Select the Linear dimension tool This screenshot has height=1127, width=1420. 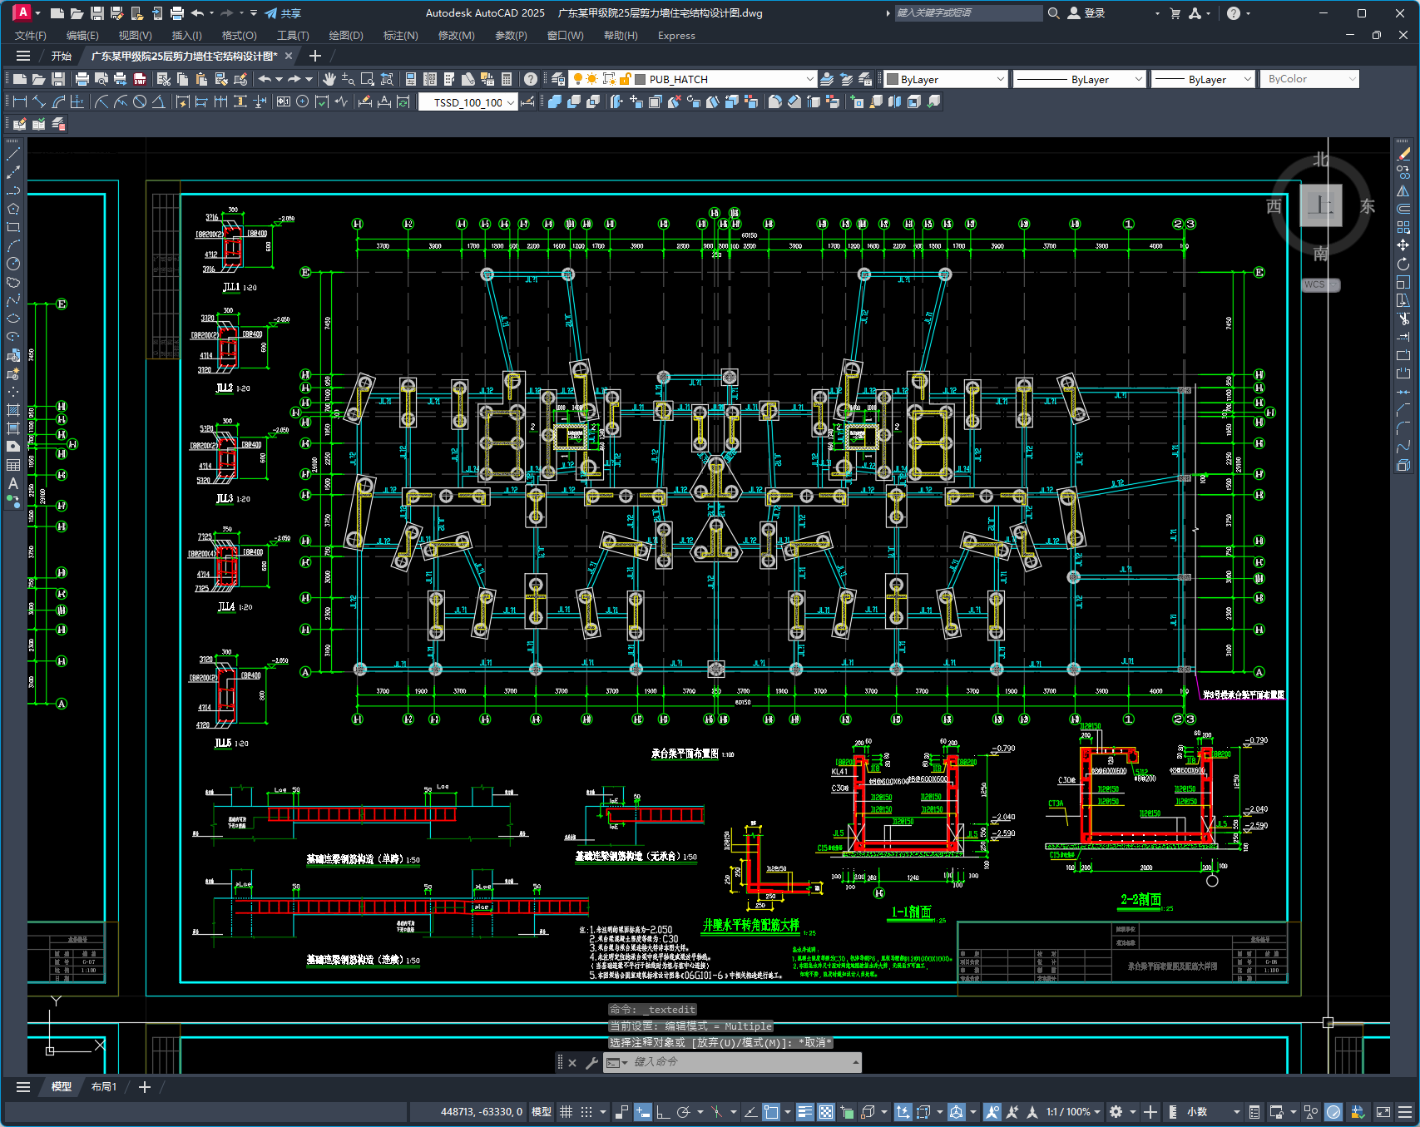20,101
